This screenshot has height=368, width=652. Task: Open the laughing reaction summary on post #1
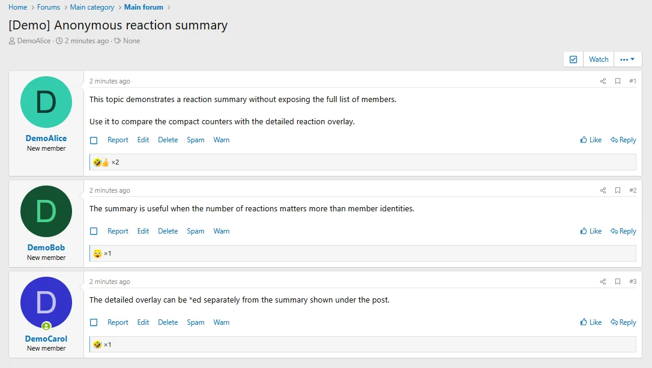[x=97, y=162]
